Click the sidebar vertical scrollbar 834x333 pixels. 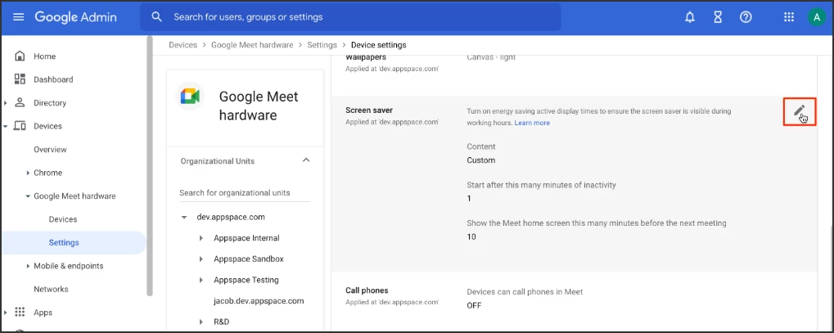[x=150, y=165]
